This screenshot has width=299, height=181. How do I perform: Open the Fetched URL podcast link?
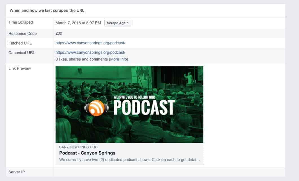click(x=90, y=43)
